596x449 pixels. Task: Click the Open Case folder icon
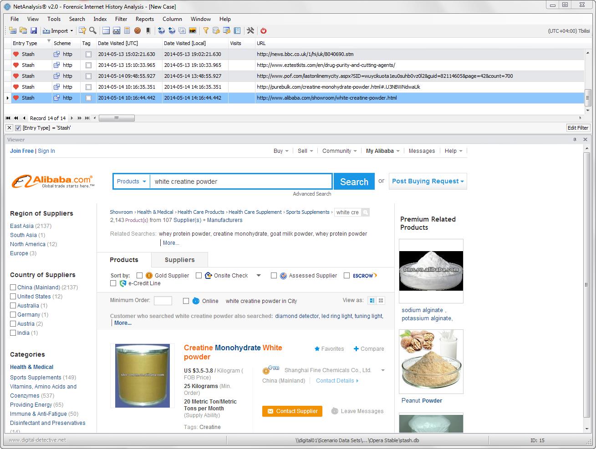[23, 30]
